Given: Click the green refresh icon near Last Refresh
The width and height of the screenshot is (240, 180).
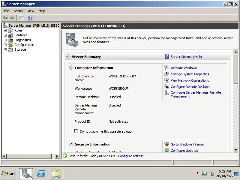Looking at the screenshot, I should click(x=65, y=156).
